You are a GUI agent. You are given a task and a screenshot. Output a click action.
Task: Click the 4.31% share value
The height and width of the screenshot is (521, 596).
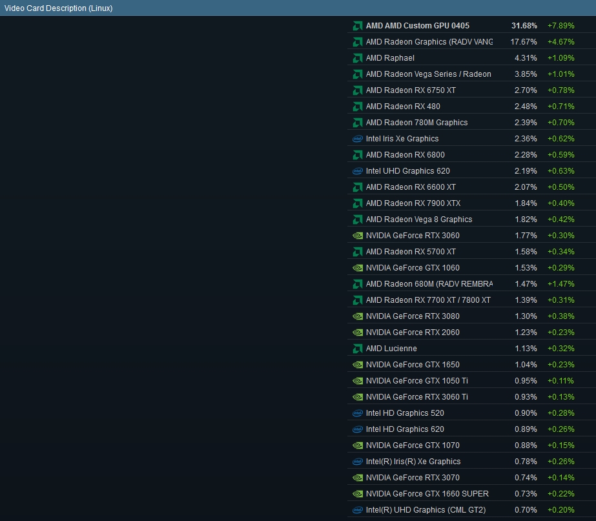point(526,58)
